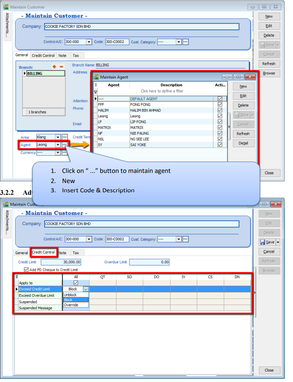Open the Cust. Category ellipsis button in the upper window

click(185, 42)
